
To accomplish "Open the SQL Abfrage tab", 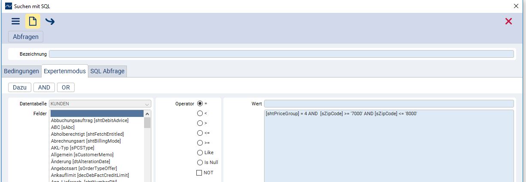I will (x=107, y=71).
